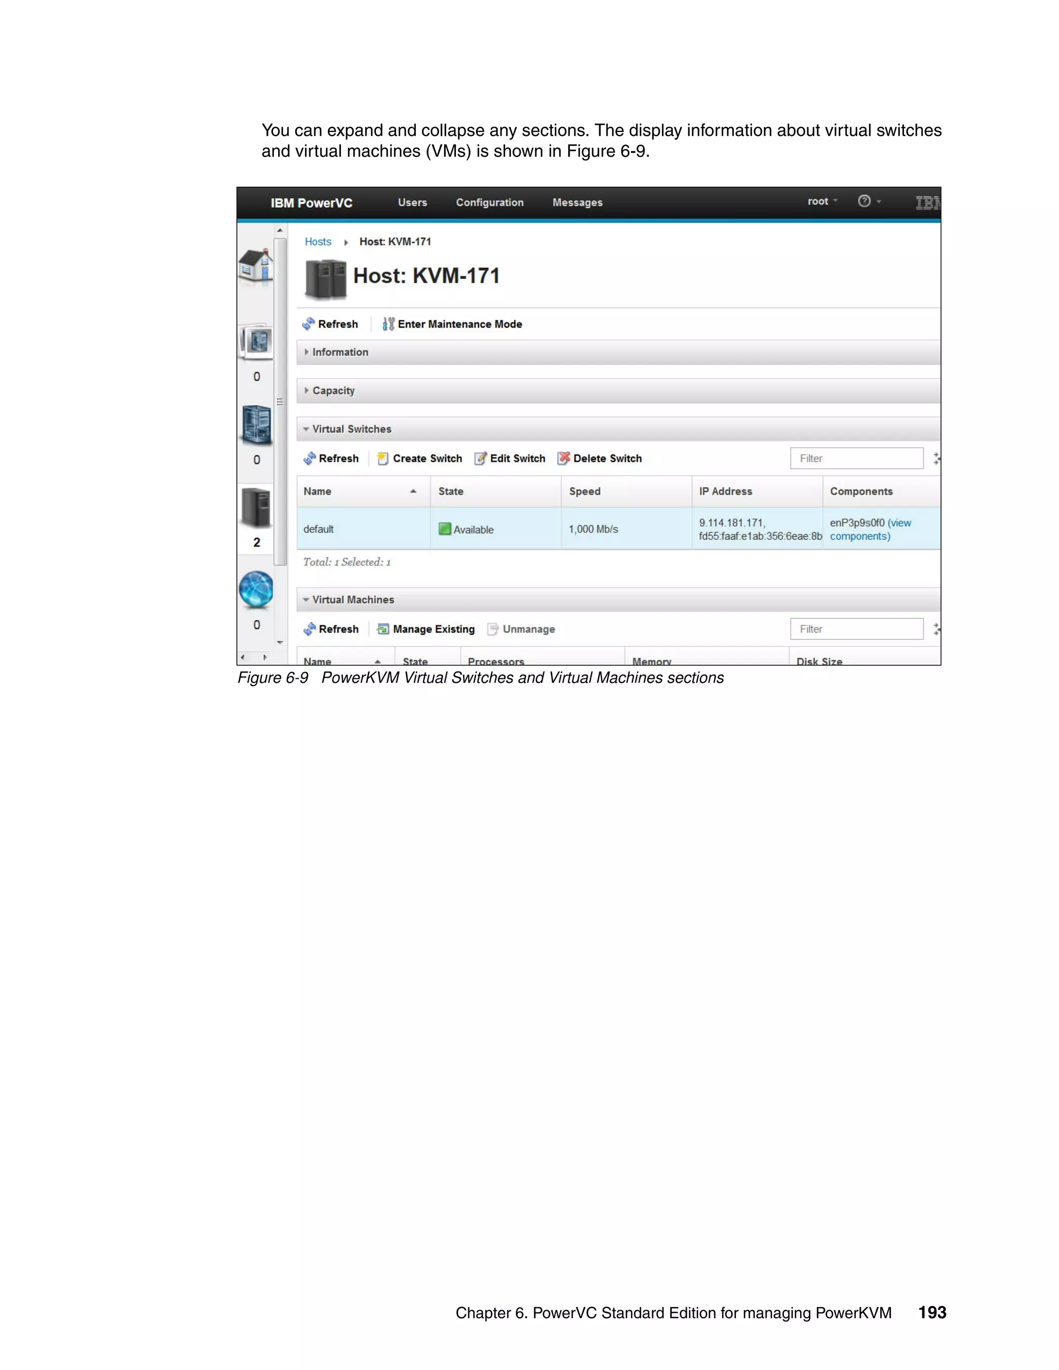Open the Hosts sidebar icon showing count 2

click(x=256, y=508)
